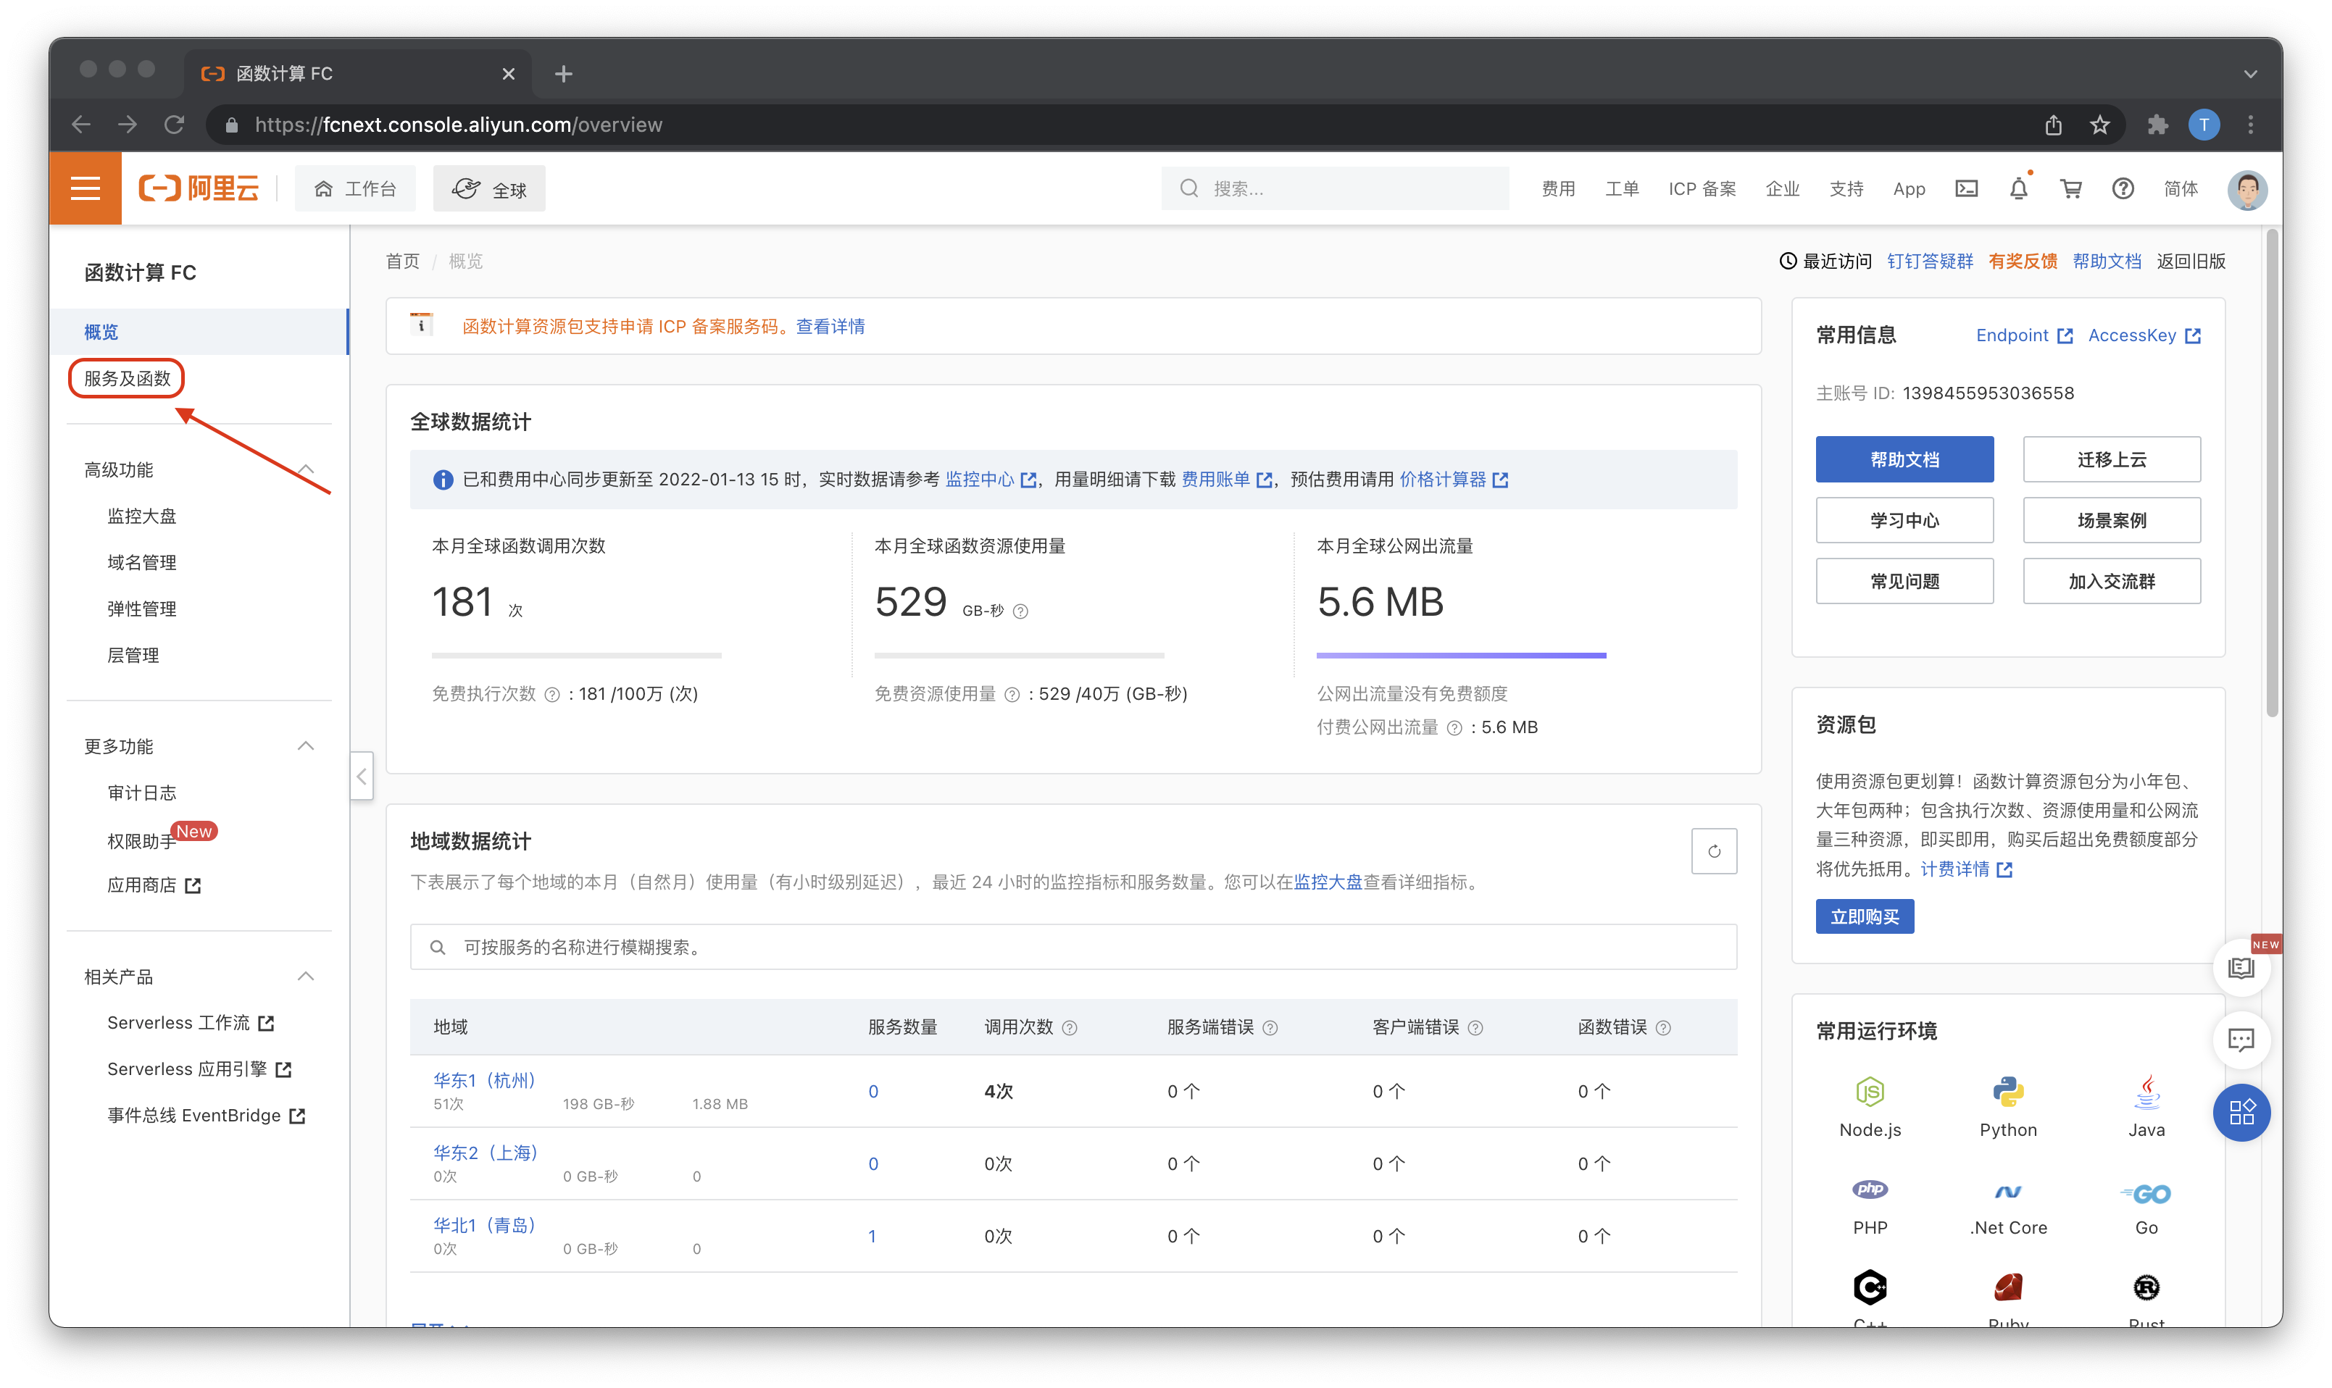Reload the browser page
The image size is (2332, 1388).
(175, 125)
